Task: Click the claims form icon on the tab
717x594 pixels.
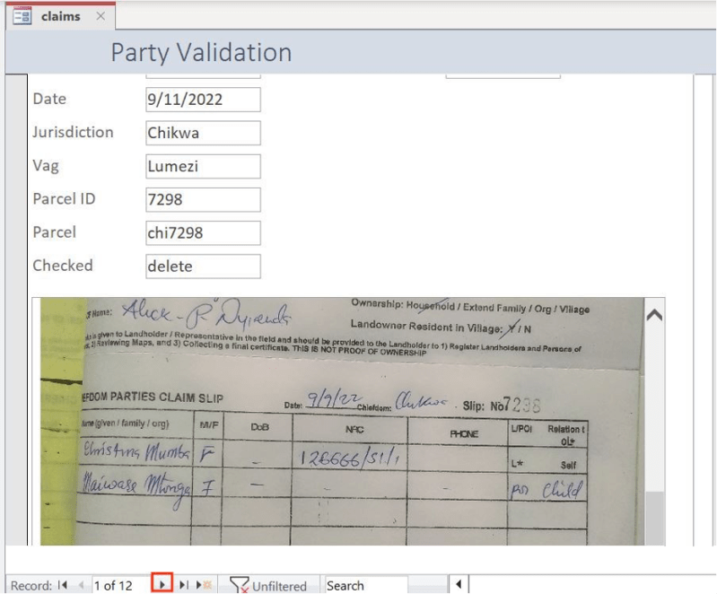Action: pyautogui.click(x=22, y=17)
